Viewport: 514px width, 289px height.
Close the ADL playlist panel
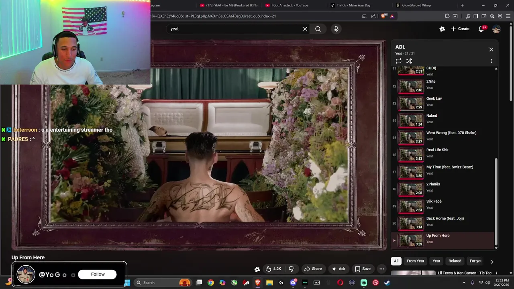pos(491,49)
